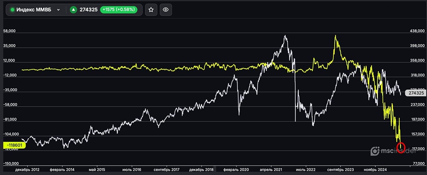Click the -35,000 left axis value
The width and height of the screenshot is (427, 175).
point(10,90)
